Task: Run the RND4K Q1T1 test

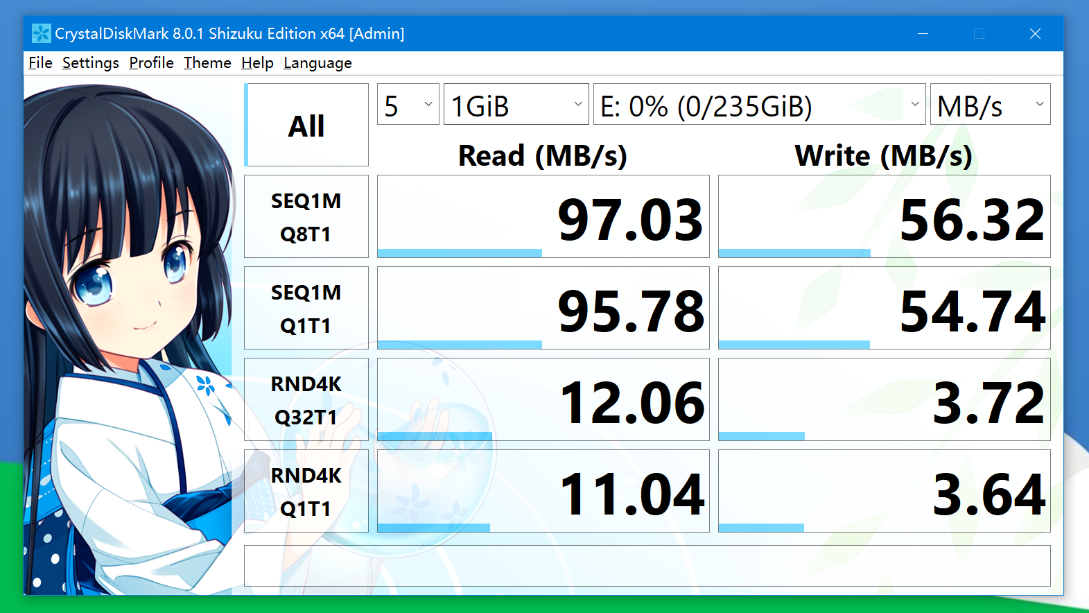Action: click(306, 491)
